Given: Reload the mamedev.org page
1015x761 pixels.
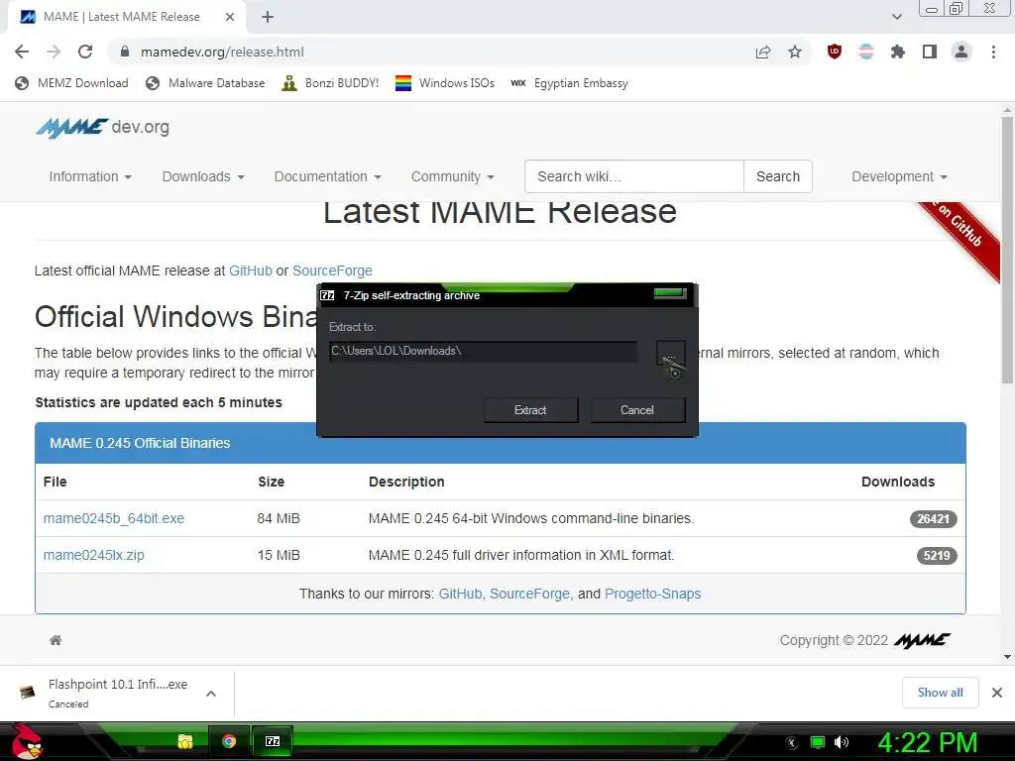Looking at the screenshot, I should (85, 52).
